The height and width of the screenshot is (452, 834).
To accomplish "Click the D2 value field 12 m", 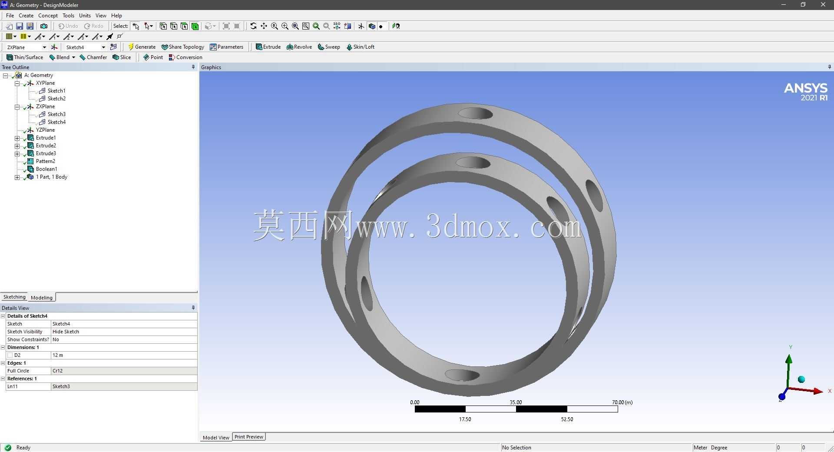I will point(124,355).
